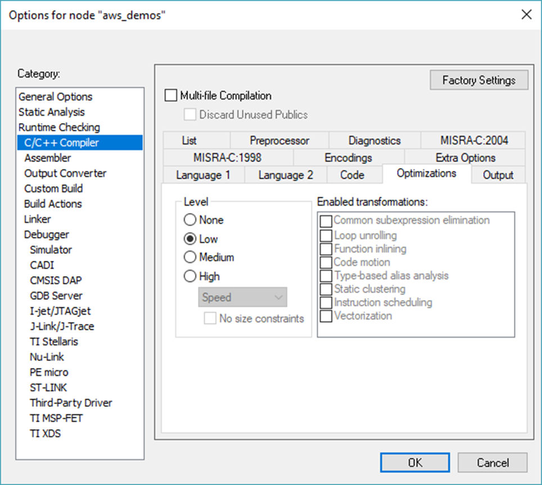The image size is (542, 485).
Task: Open the Speed optimization dropdown
Action: pyautogui.click(x=242, y=297)
